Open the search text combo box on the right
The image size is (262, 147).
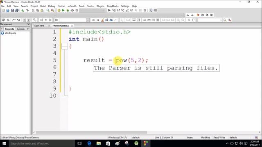tap(210, 20)
